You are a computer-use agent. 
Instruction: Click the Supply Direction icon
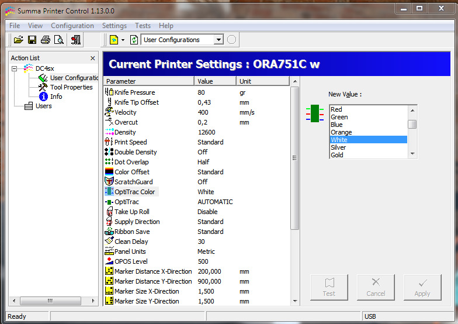[x=109, y=221]
